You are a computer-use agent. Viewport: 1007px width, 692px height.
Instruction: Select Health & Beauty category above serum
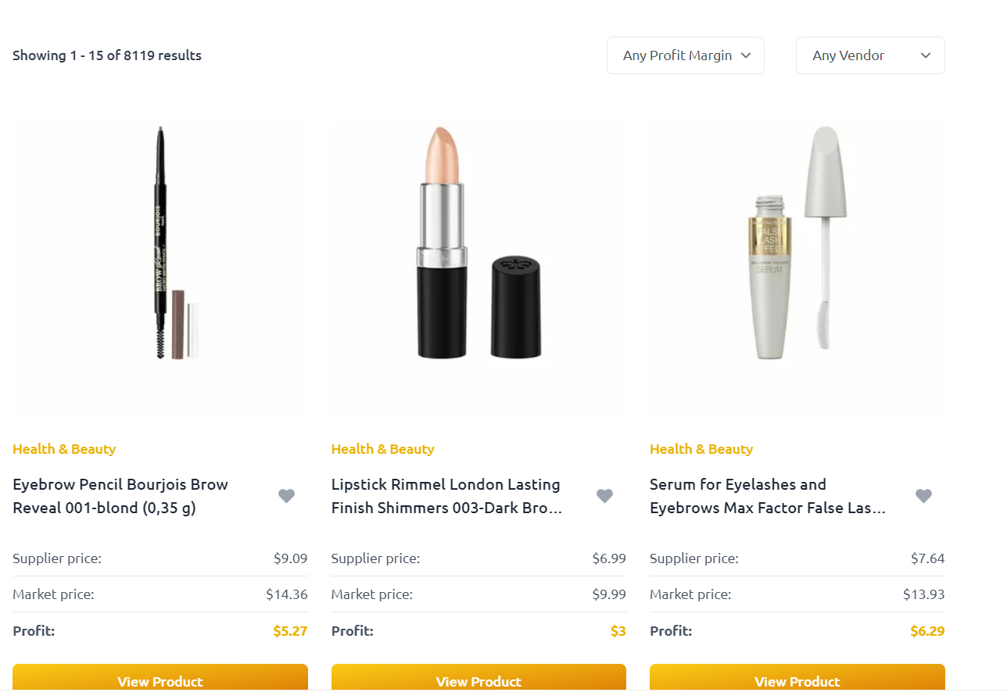coord(701,449)
